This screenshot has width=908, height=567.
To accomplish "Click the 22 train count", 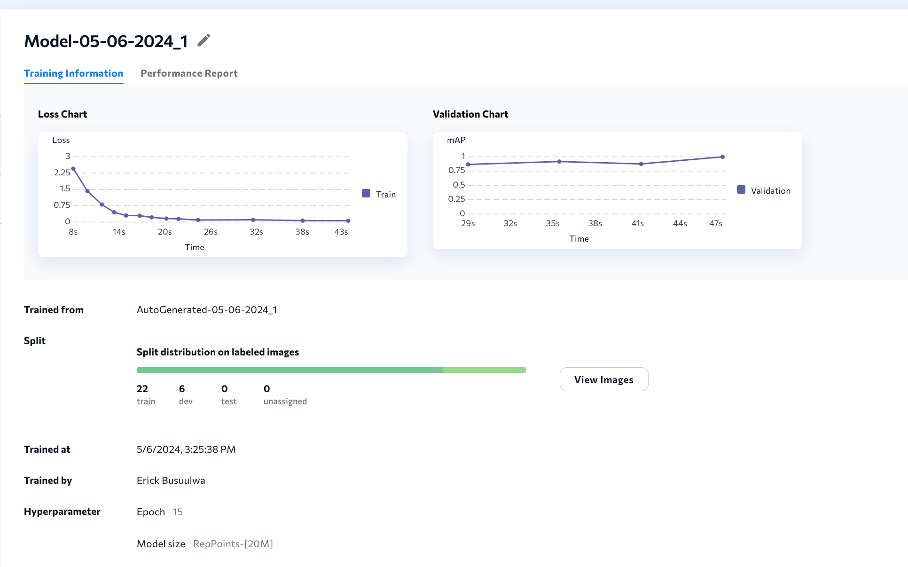I will coord(142,389).
